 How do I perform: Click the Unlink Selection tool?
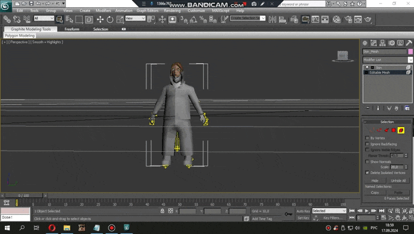(x=17, y=19)
